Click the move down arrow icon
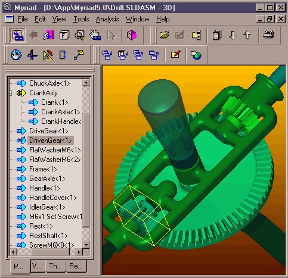288x278 pixels. point(233,35)
